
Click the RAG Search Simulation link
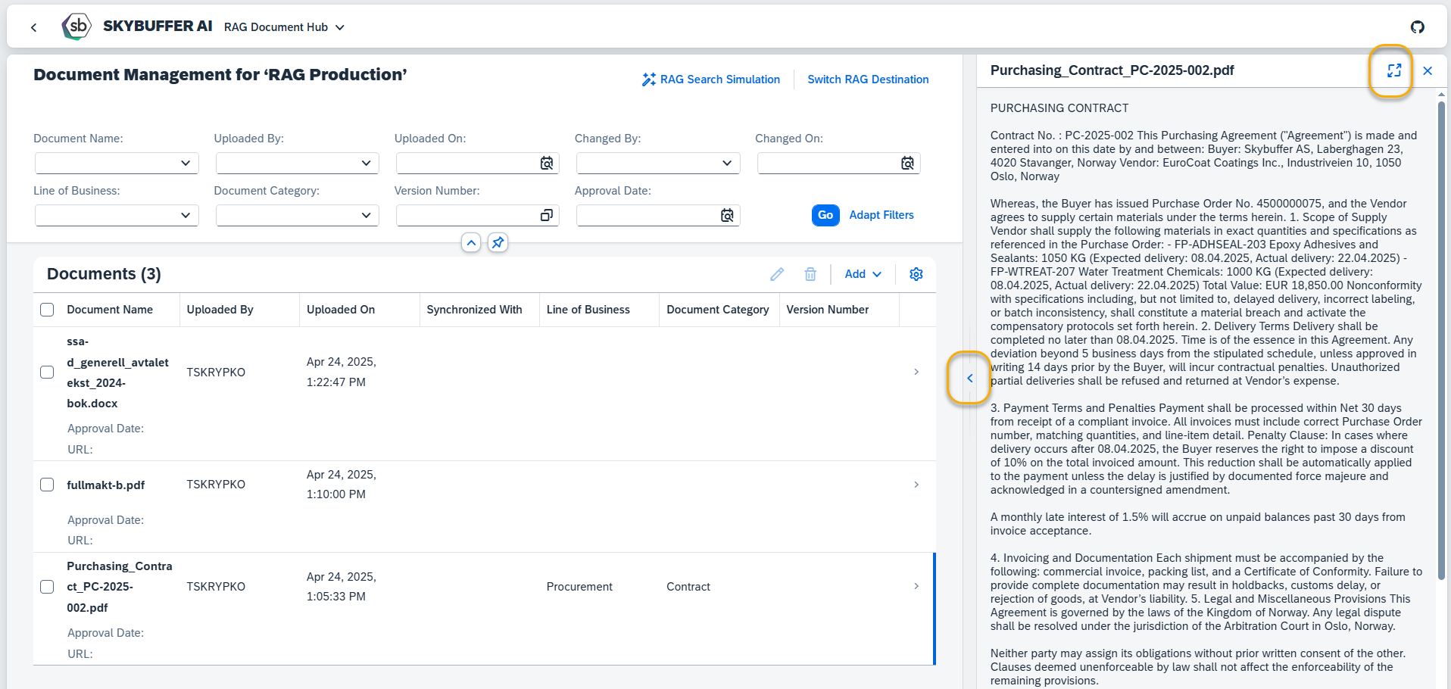click(719, 79)
